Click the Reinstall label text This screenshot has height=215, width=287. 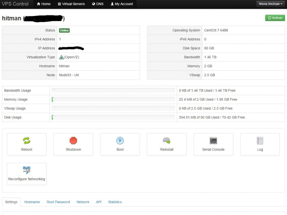point(166,149)
